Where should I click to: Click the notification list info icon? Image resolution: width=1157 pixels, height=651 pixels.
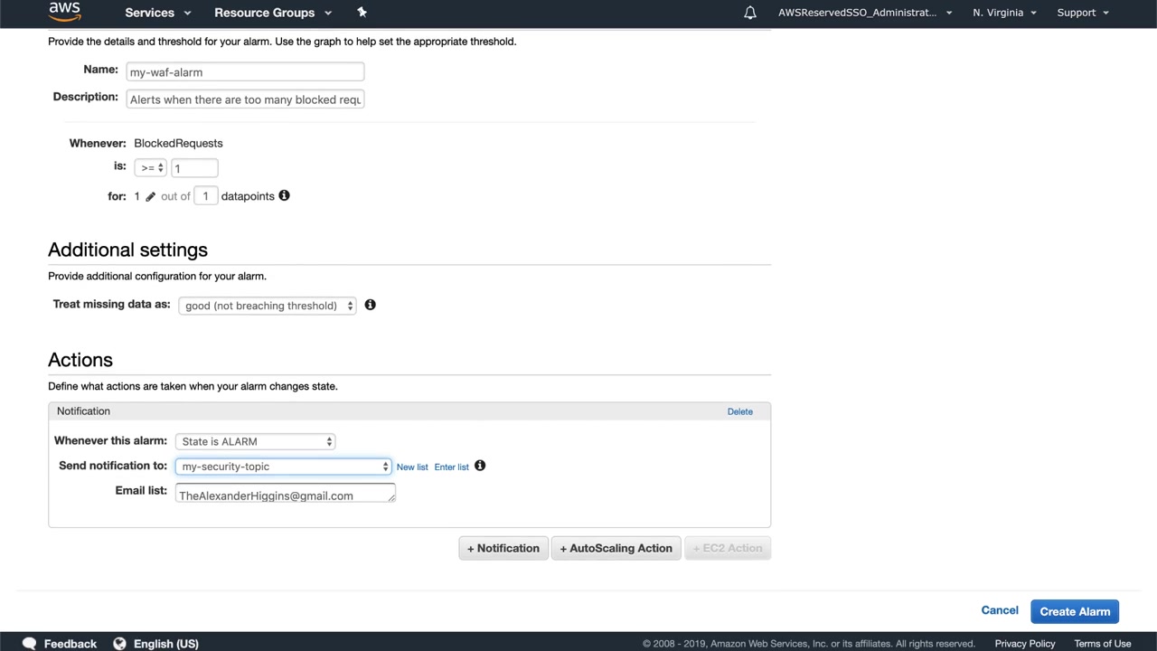480,466
